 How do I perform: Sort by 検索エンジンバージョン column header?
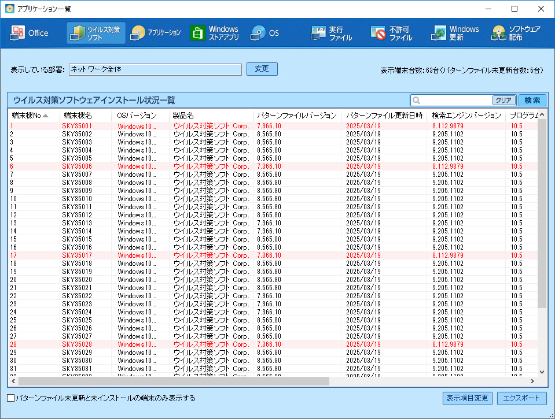tap(466, 115)
